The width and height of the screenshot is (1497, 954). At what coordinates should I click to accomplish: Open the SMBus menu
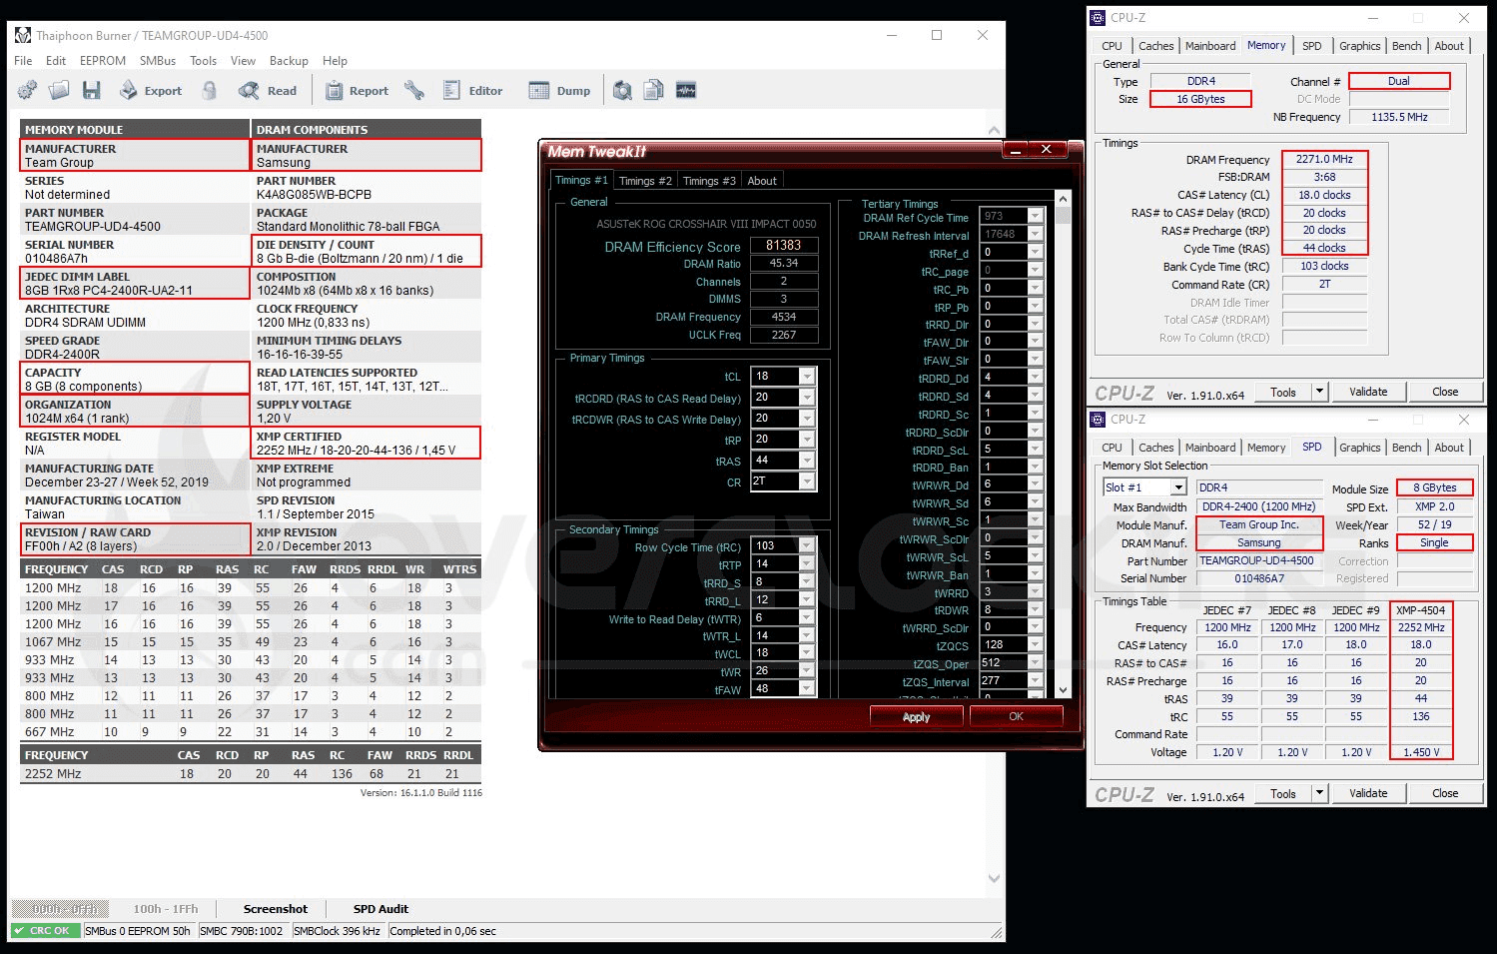click(158, 61)
